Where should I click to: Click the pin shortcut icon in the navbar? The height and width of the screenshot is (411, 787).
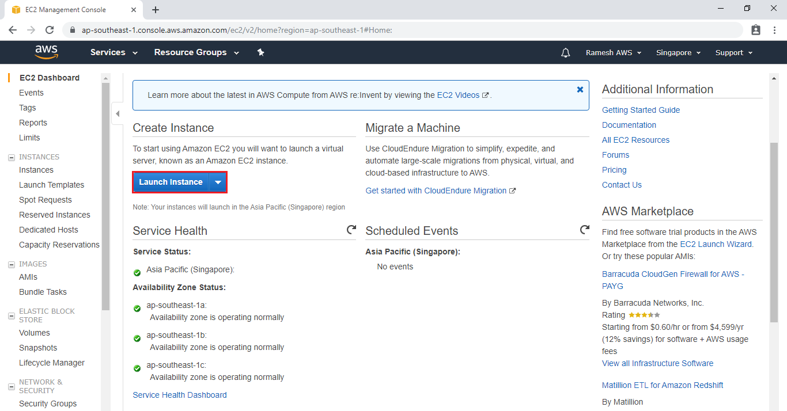tap(260, 52)
